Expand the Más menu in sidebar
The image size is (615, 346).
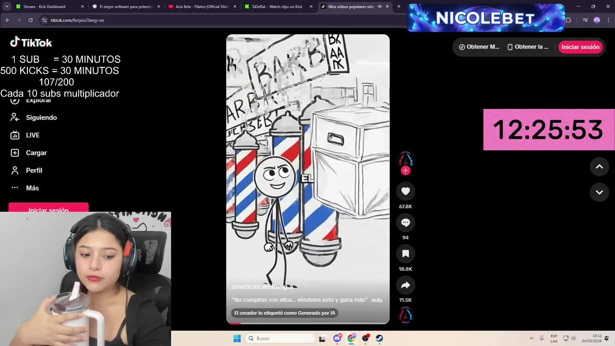click(25, 188)
